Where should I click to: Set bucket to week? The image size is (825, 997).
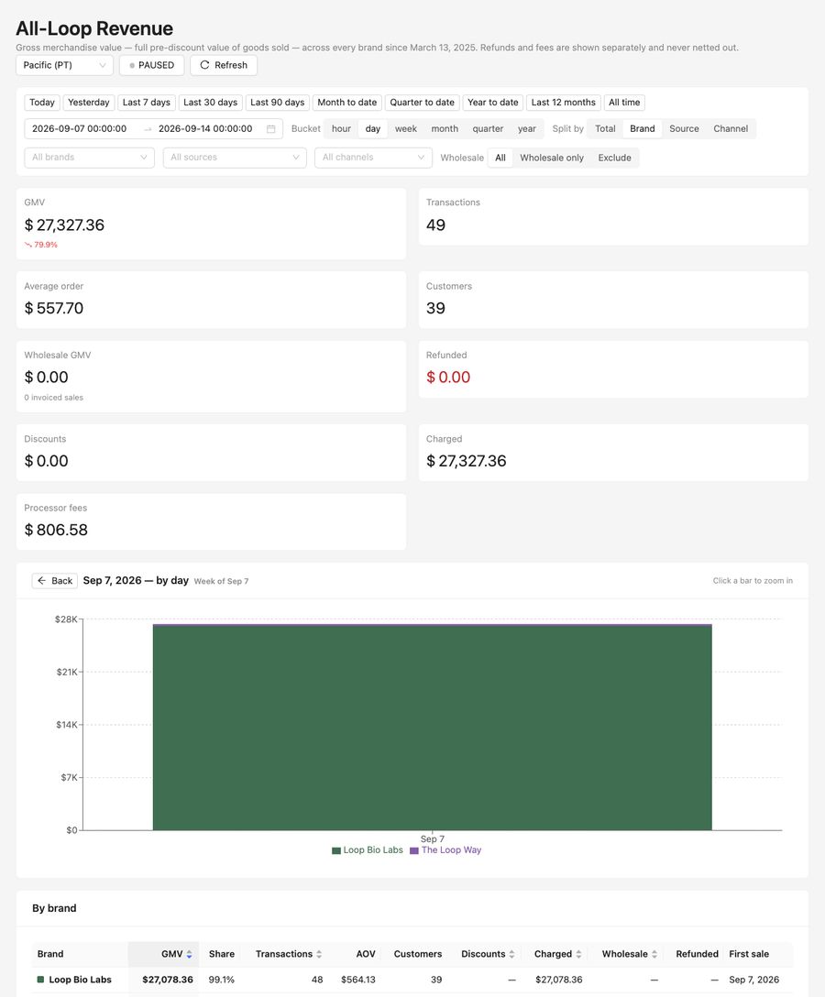[x=406, y=128]
